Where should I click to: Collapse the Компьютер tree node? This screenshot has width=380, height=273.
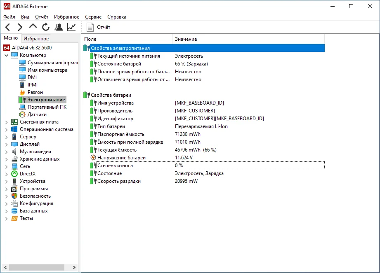[x=6, y=55]
